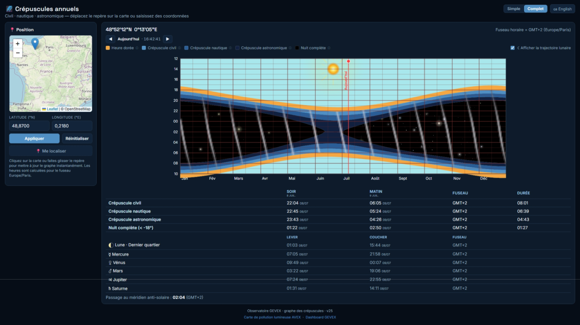This screenshot has width=580, height=325.
Task: Open info icon next to Heure dorée
Action: [x=137, y=48]
